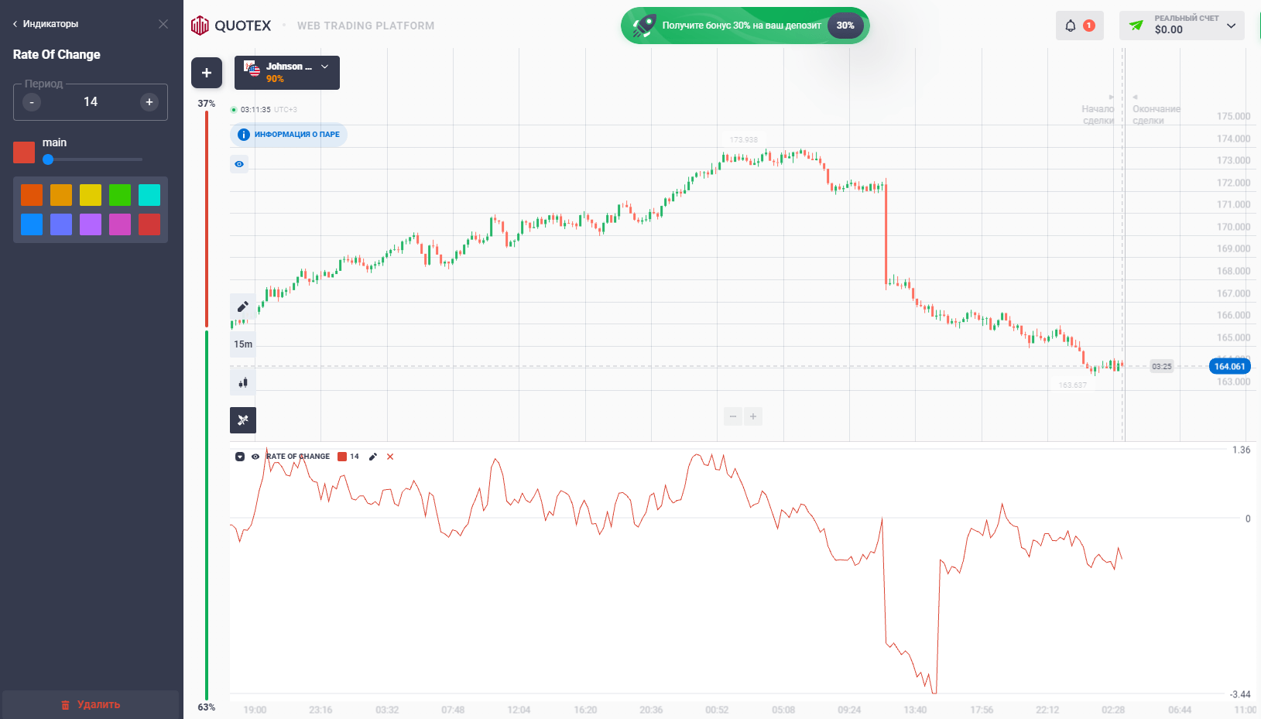Open the drawing tools pencil icon

(x=242, y=306)
